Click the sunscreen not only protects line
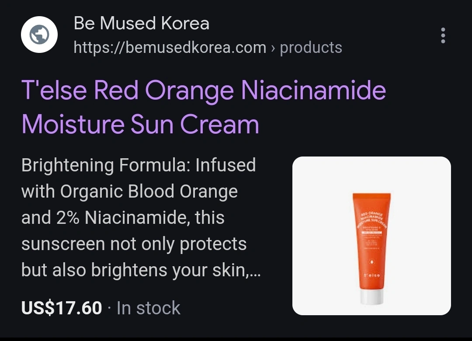Image resolution: width=472 pixels, height=341 pixels. (x=134, y=244)
